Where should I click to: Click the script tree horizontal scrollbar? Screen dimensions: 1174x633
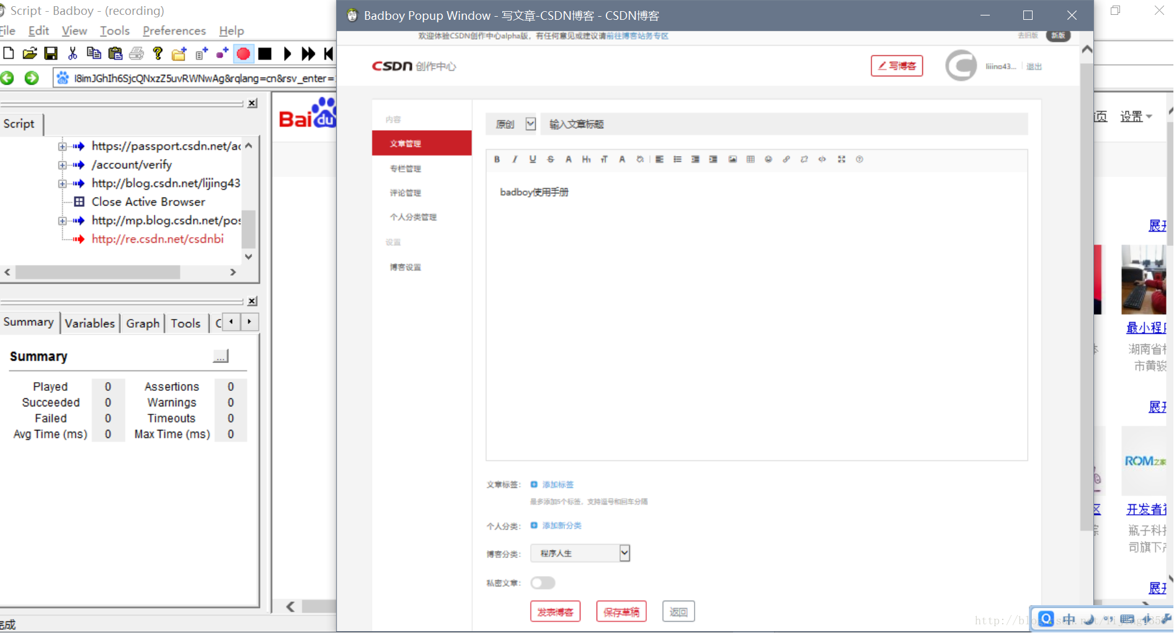(x=98, y=272)
